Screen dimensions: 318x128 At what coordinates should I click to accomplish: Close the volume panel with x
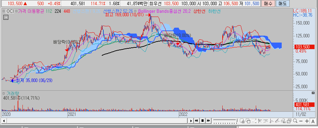point(313,93)
